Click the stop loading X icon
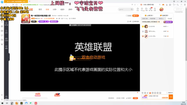187x105 pixels. (x=13, y=5)
